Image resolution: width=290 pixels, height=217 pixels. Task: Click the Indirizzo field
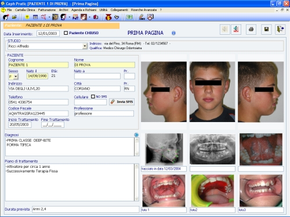coord(38,89)
